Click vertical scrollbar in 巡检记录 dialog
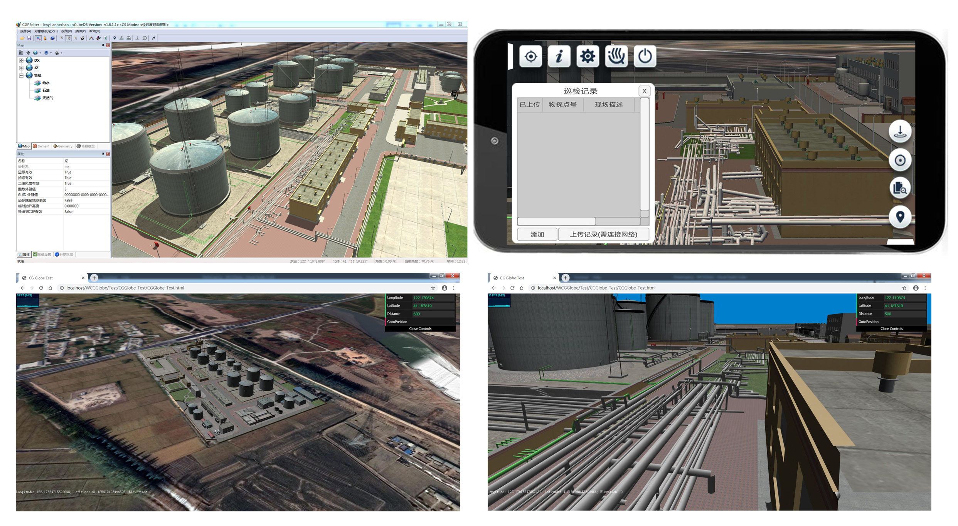 pyautogui.click(x=644, y=157)
